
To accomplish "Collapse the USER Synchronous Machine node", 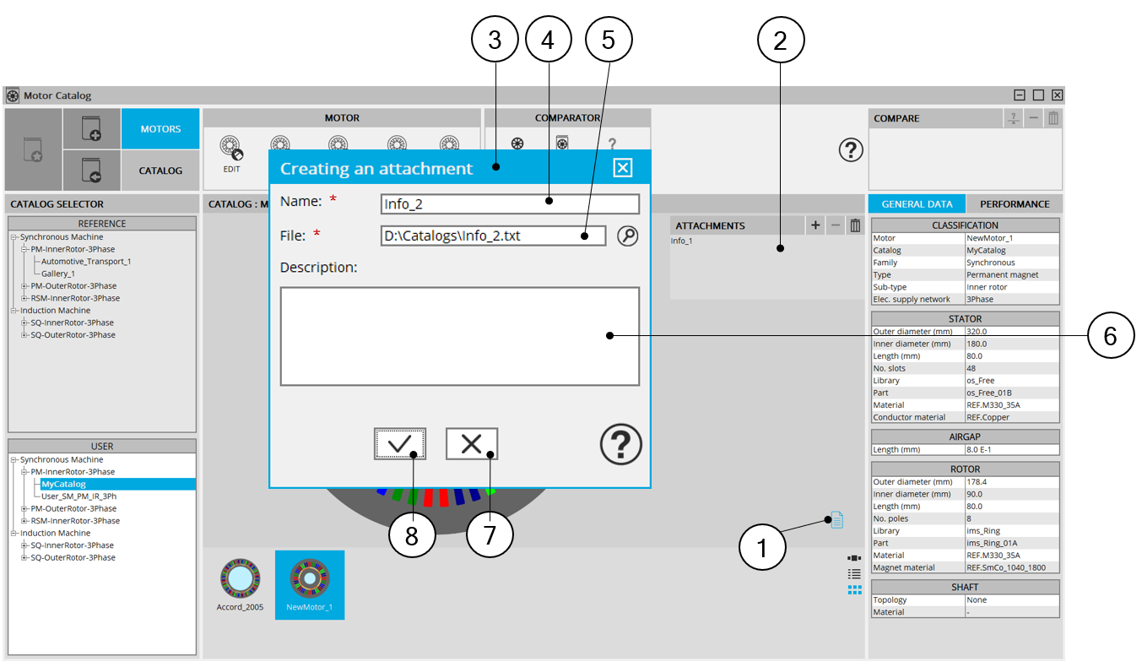I will point(14,460).
